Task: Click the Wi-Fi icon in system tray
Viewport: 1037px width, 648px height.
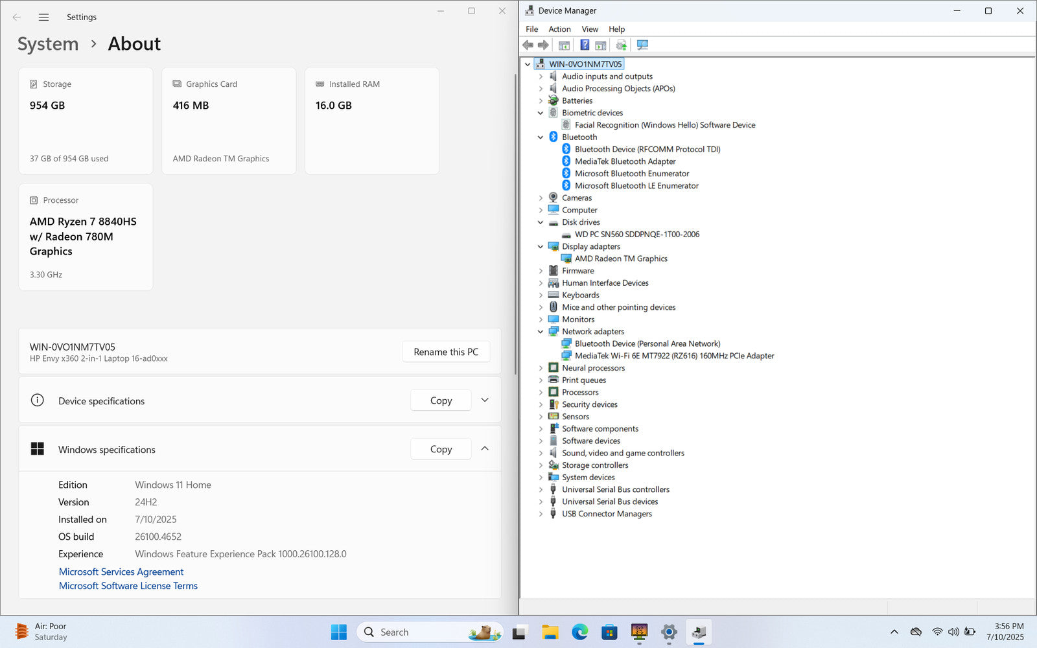Action: pos(937,632)
